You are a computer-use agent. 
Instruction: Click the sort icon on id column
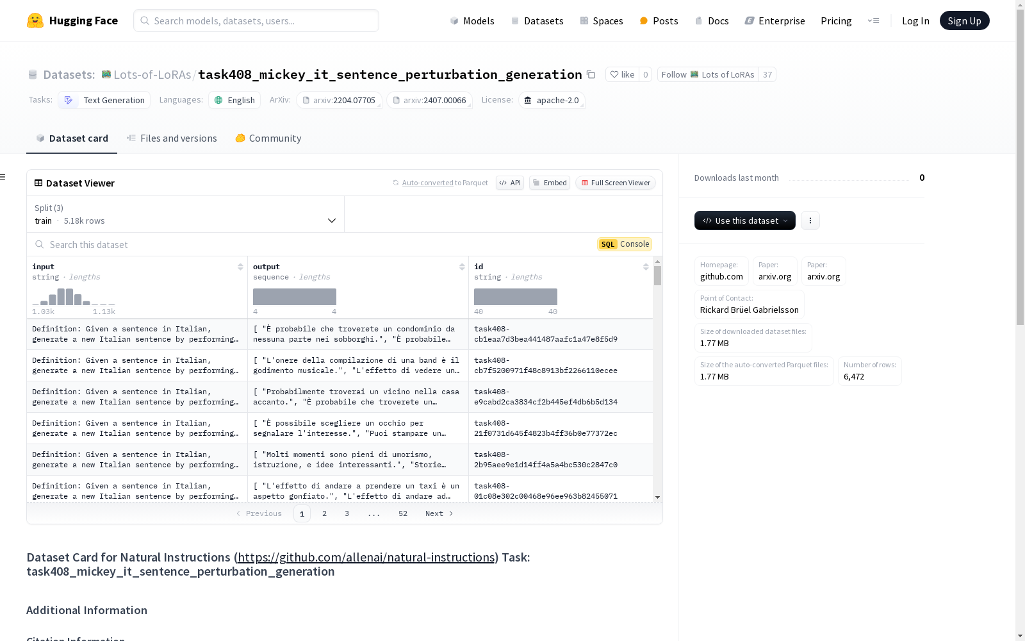646,267
